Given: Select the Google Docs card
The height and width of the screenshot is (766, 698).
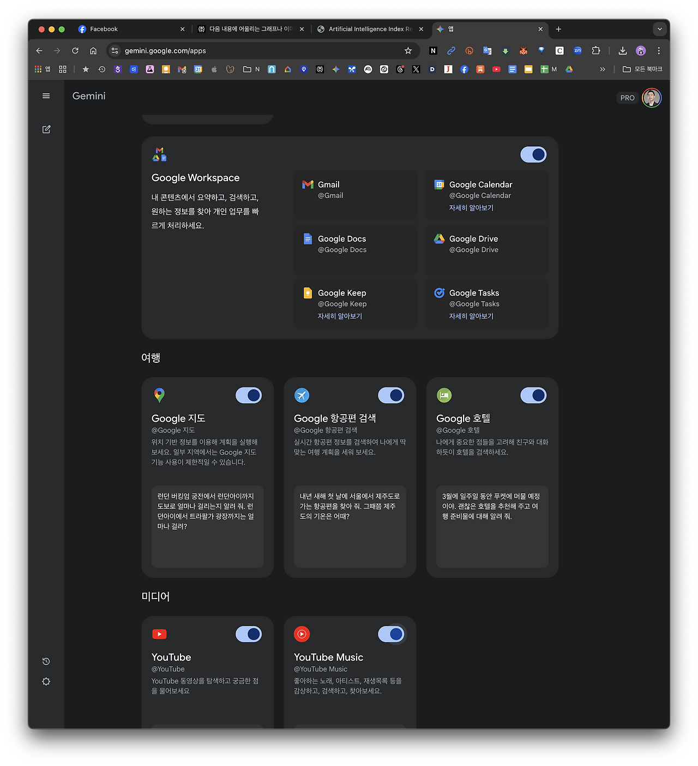Looking at the screenshot, I should pyautogui.click(x=356, y=249).
